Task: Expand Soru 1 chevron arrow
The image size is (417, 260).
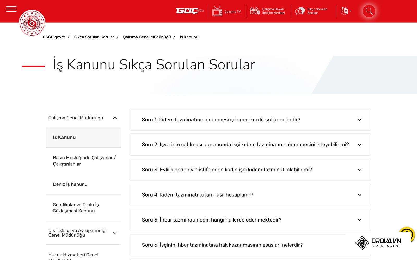Action: click(x=360, y=120)
